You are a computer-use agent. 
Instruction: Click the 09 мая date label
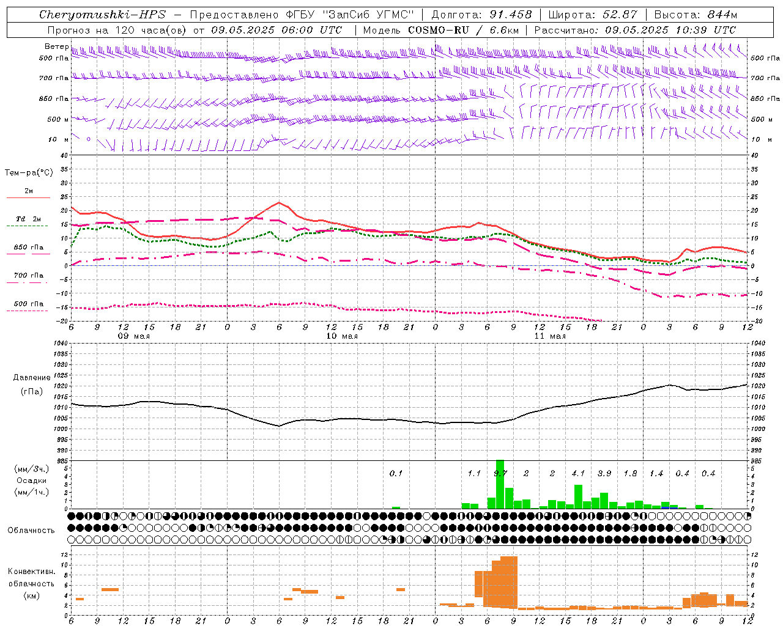[x=134, y=336]
